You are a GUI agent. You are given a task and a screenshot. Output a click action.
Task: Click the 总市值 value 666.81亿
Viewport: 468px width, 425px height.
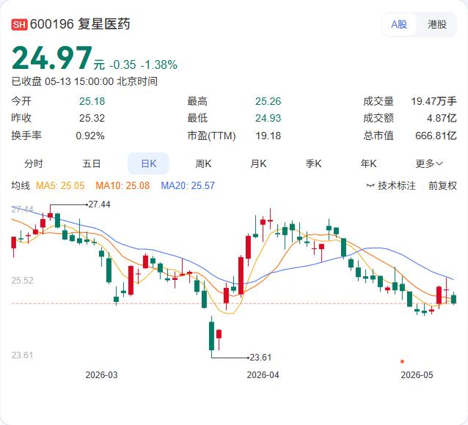436,136
